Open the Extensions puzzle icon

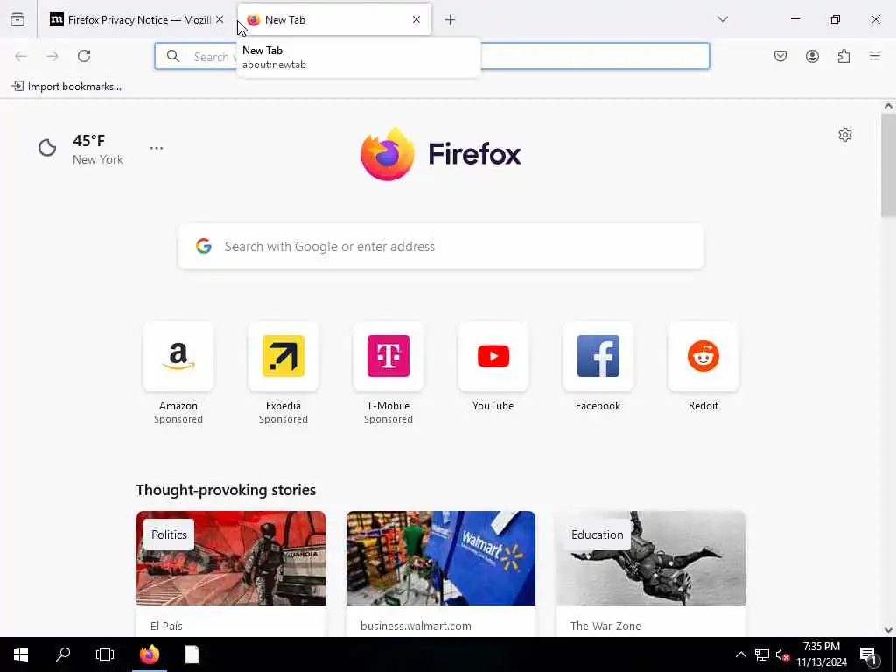[x=843, y=56]
